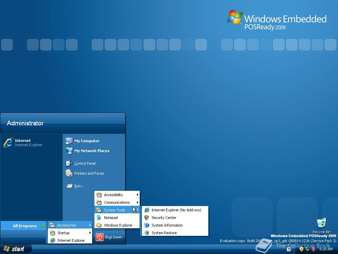Click the yellow shield updates tray icon

coord(301,249)
